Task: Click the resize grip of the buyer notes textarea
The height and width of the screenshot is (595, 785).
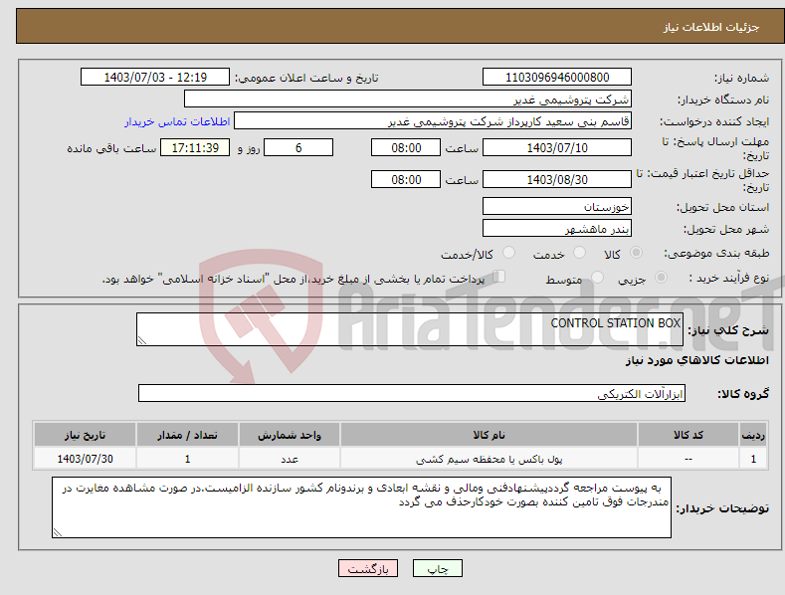Action: point(58,532)
